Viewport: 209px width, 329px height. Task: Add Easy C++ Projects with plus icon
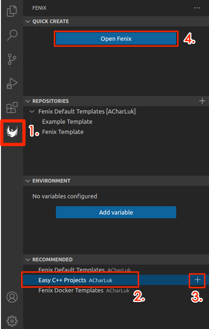[197, 280]
